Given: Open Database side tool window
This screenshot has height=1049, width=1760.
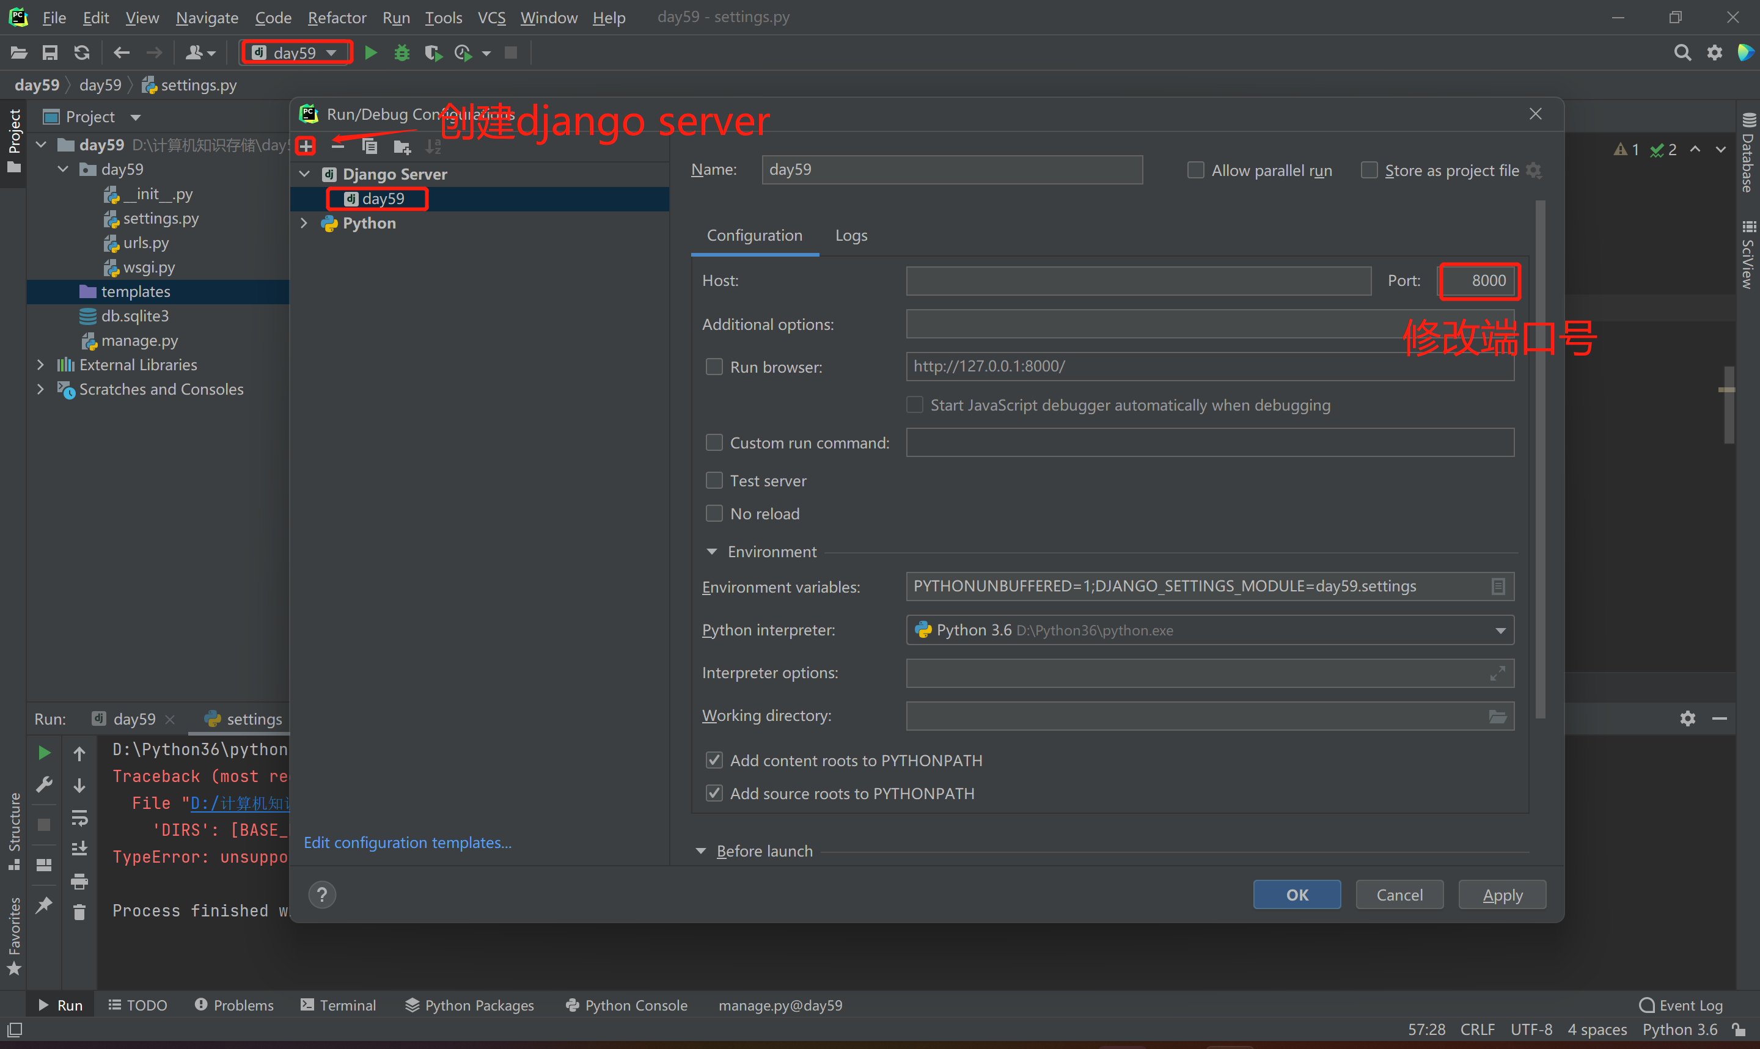Looking at the screenshot, I should pyautogui.click(x=1748, y=153).
